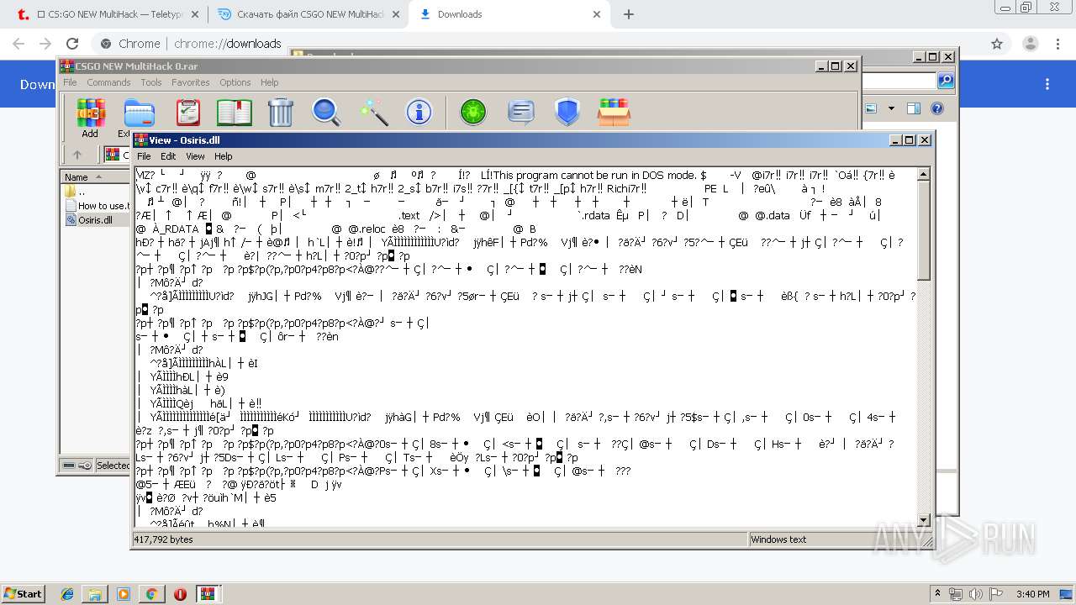Image resolution: width=1076 pixels, height=605 pixels.
Task: Open the File menu in the viewer window
Action: point(144,156)
